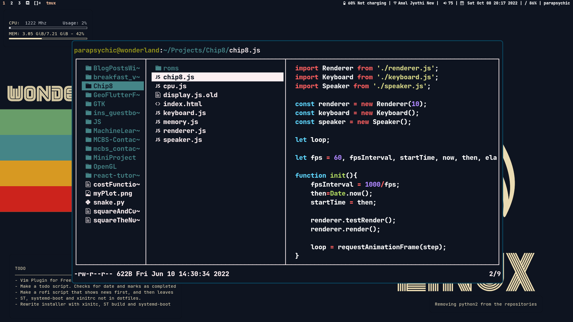Click the MEM usage progress bar

click(x=48, y=39)
